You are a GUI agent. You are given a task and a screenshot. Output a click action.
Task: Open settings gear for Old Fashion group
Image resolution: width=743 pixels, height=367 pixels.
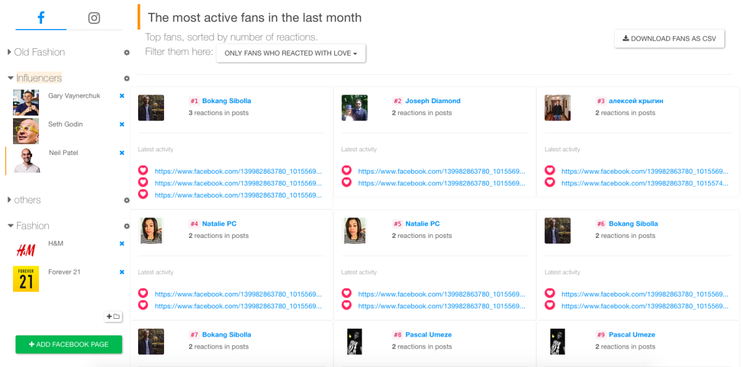point(127,53)
